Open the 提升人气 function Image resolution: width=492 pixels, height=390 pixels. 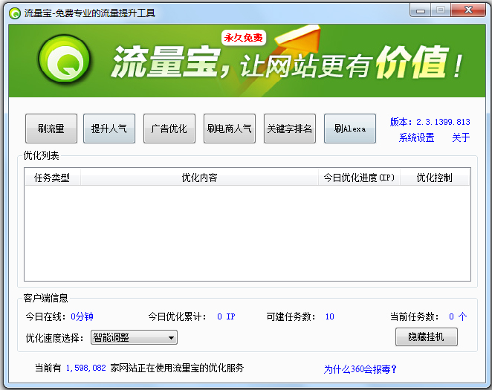[x=109, y=129]
